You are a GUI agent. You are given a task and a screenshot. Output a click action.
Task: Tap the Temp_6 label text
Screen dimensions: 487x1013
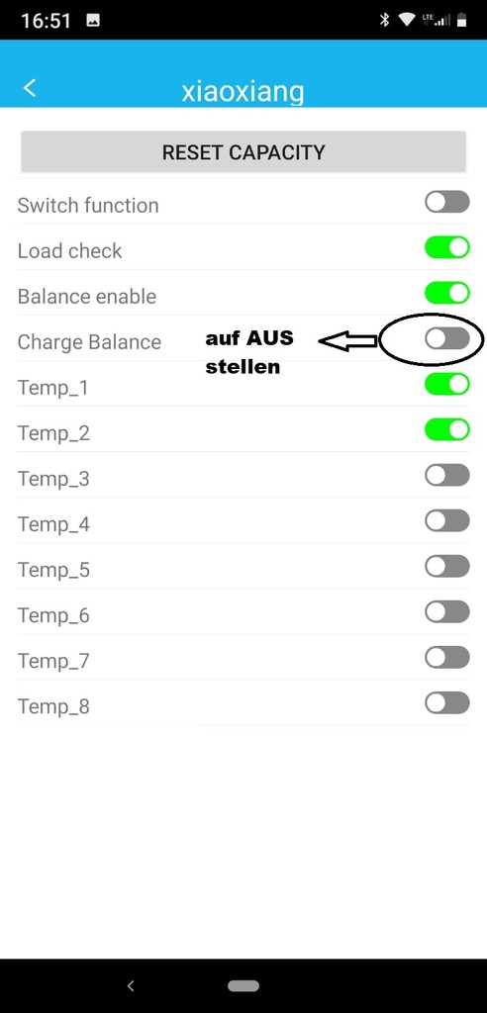[53, 615]
